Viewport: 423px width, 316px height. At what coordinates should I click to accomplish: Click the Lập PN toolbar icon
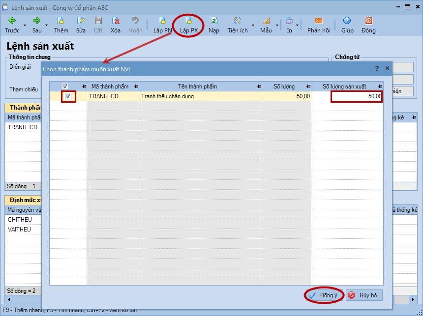coord(162,21)
